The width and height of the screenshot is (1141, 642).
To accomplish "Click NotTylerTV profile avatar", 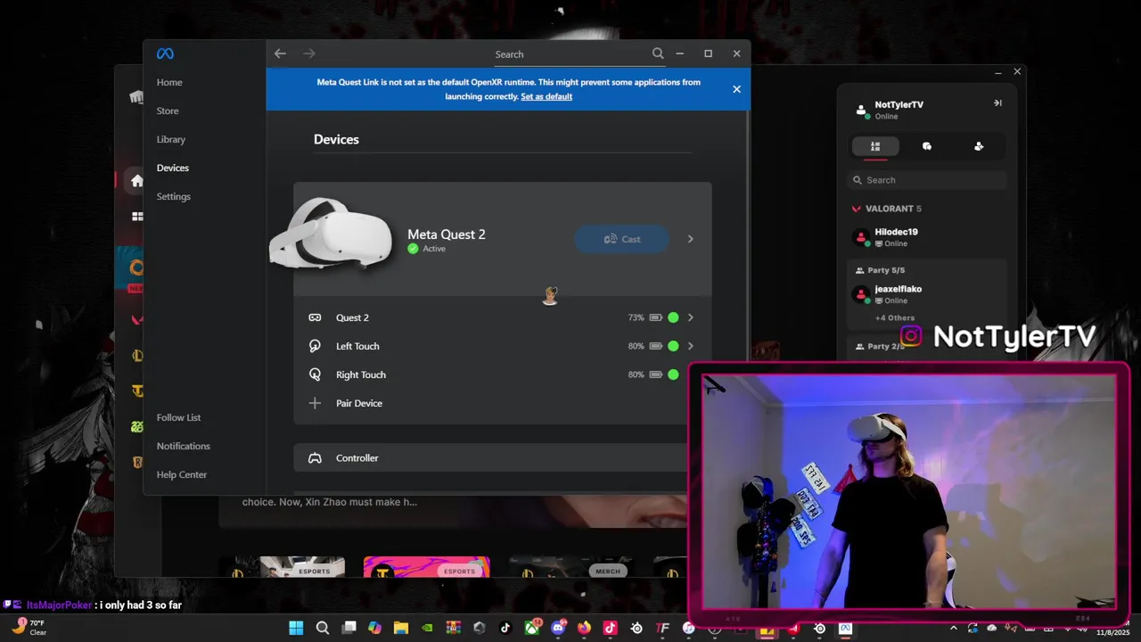I will (x=861, y=110).
